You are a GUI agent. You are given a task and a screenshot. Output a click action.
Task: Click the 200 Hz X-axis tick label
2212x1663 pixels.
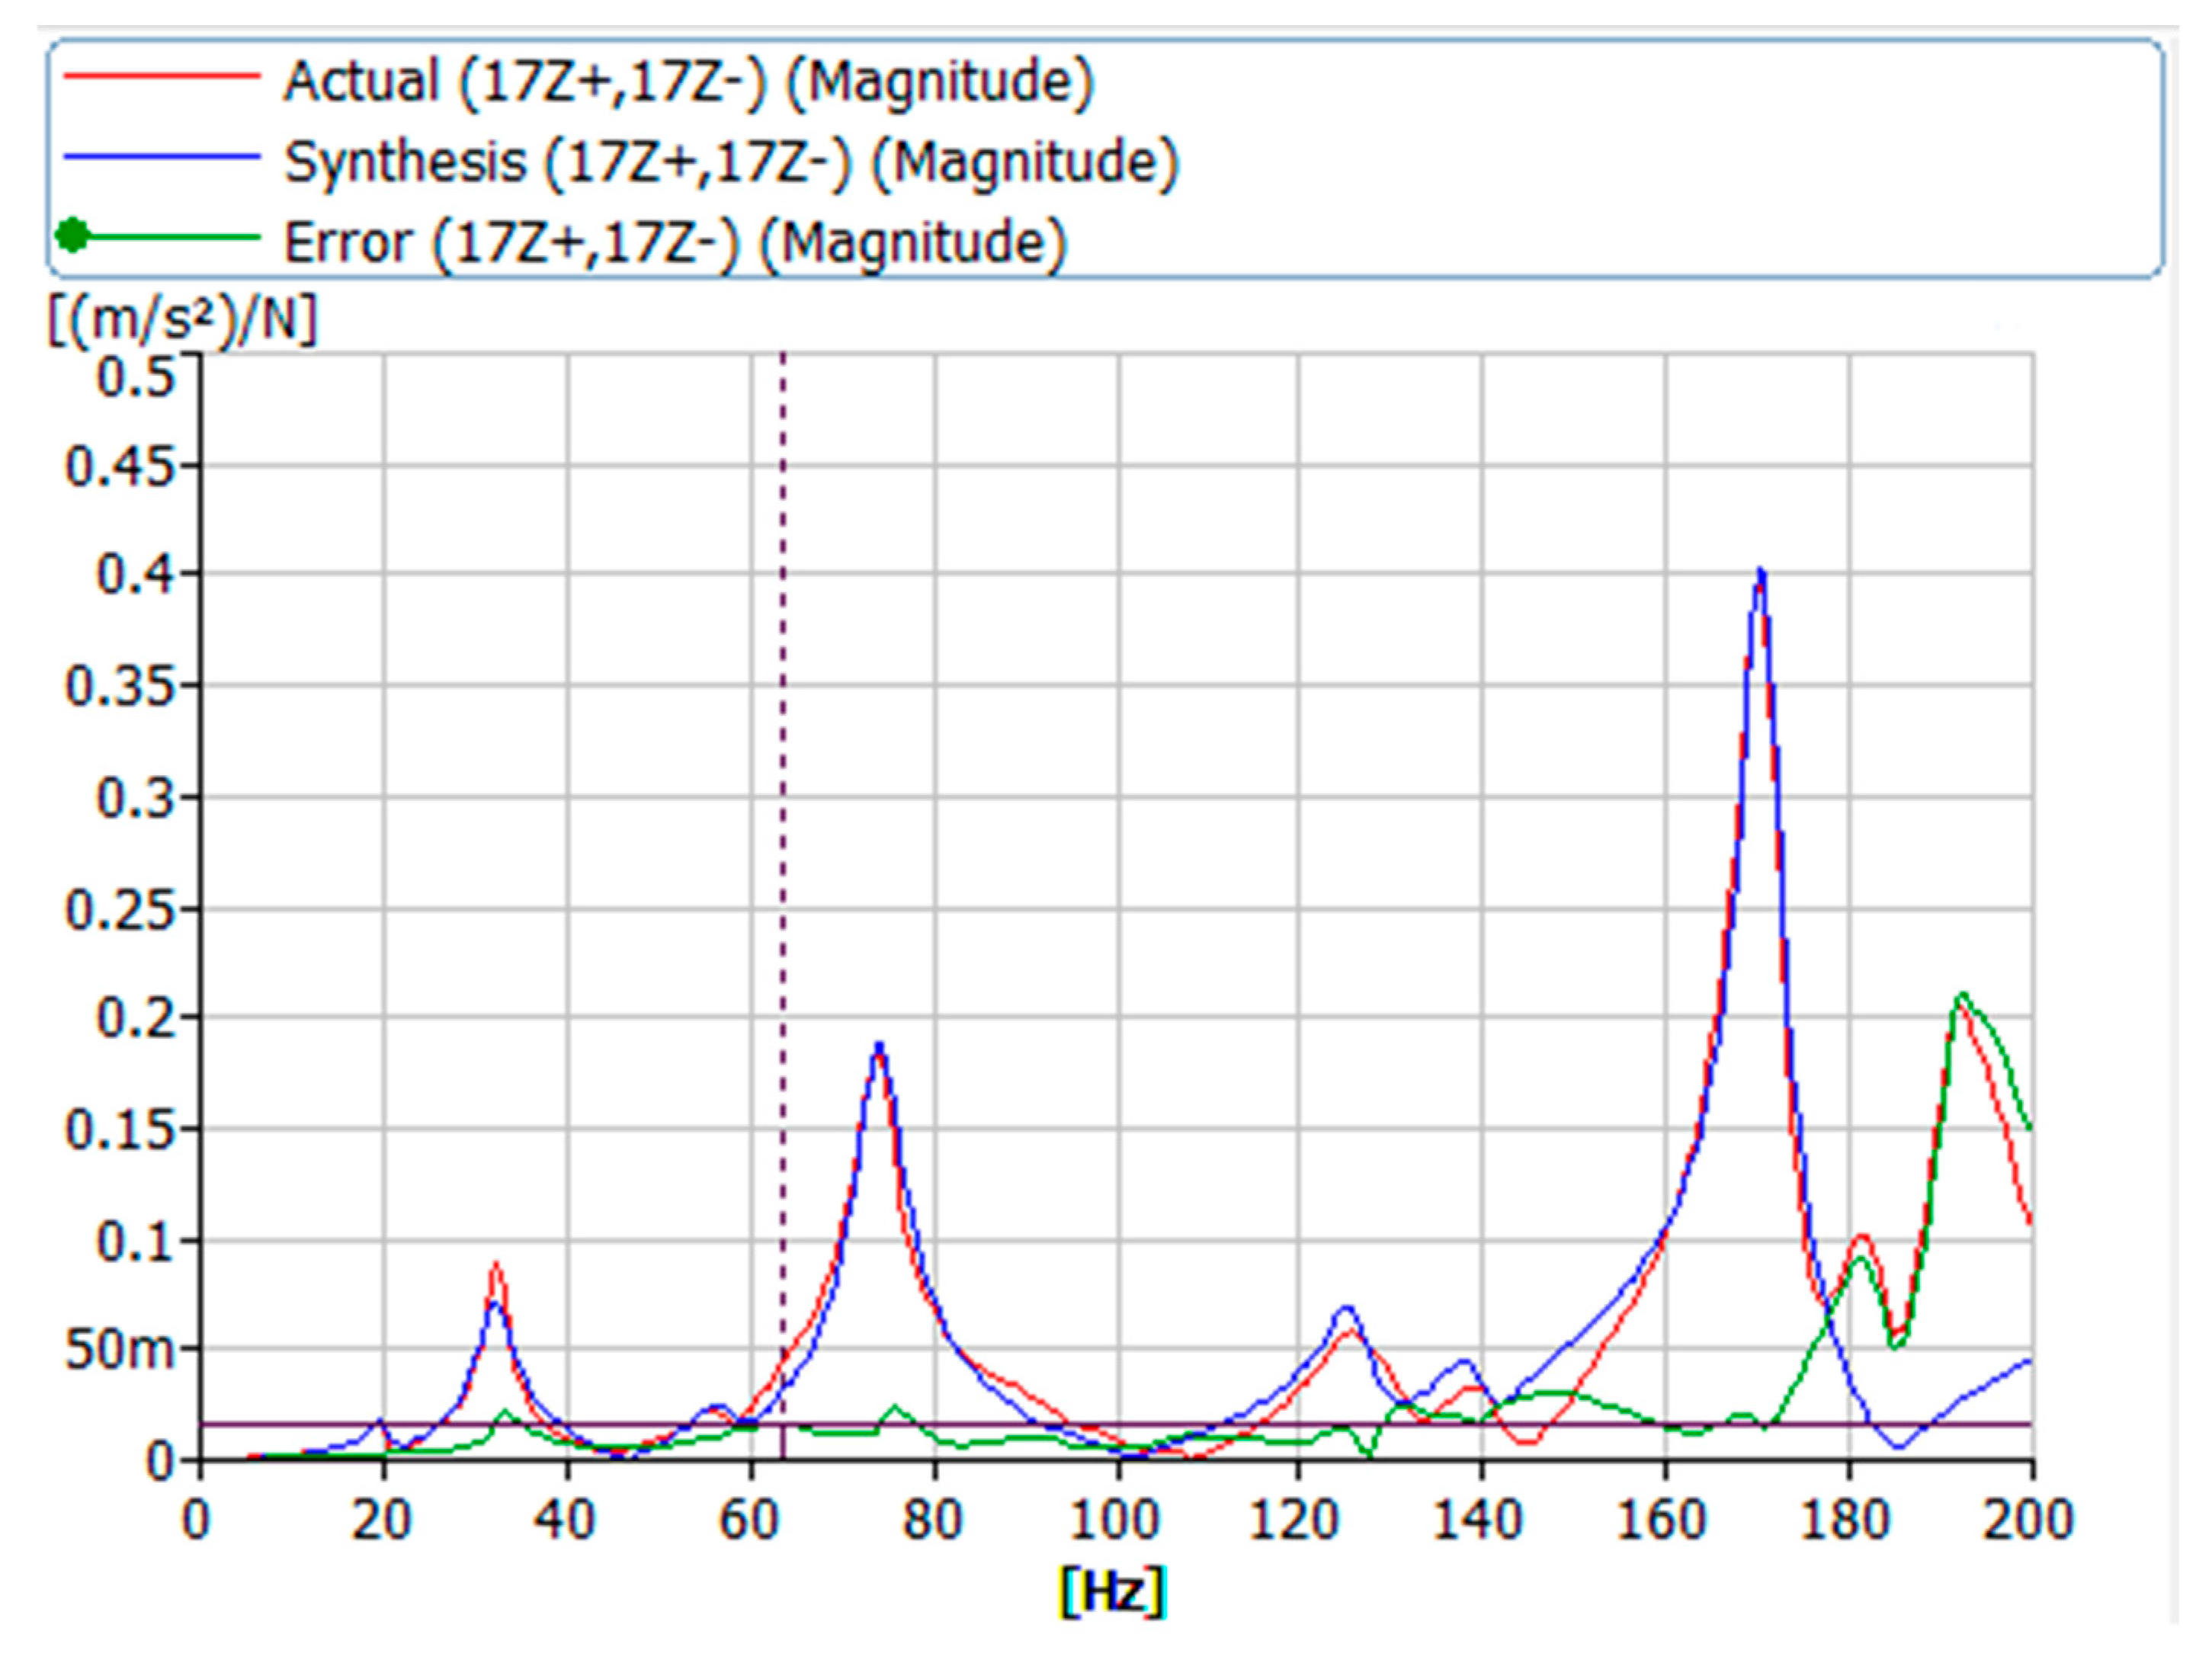[2029, 1520]
